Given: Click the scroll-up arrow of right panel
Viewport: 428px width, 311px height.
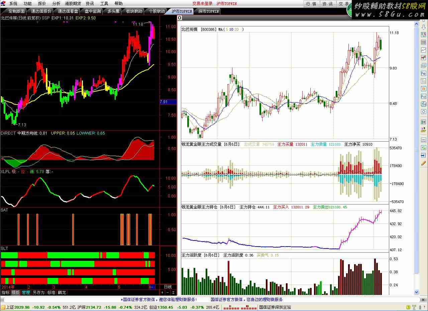Looking at the screenshot, I should 416,24.
